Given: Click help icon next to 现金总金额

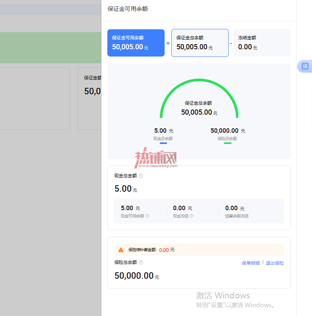Looking at the screenshot, I should [x=141, y=176].
